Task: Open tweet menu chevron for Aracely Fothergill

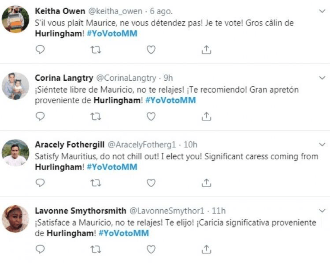Action: click(322, 144)
